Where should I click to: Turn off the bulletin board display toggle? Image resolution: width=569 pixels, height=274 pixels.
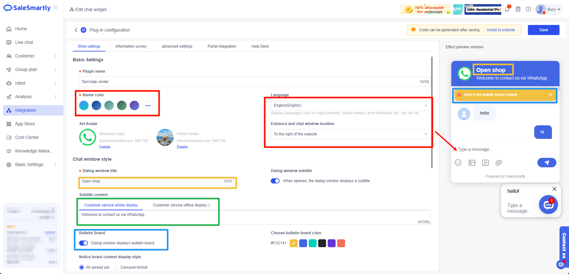coord(83,243)
